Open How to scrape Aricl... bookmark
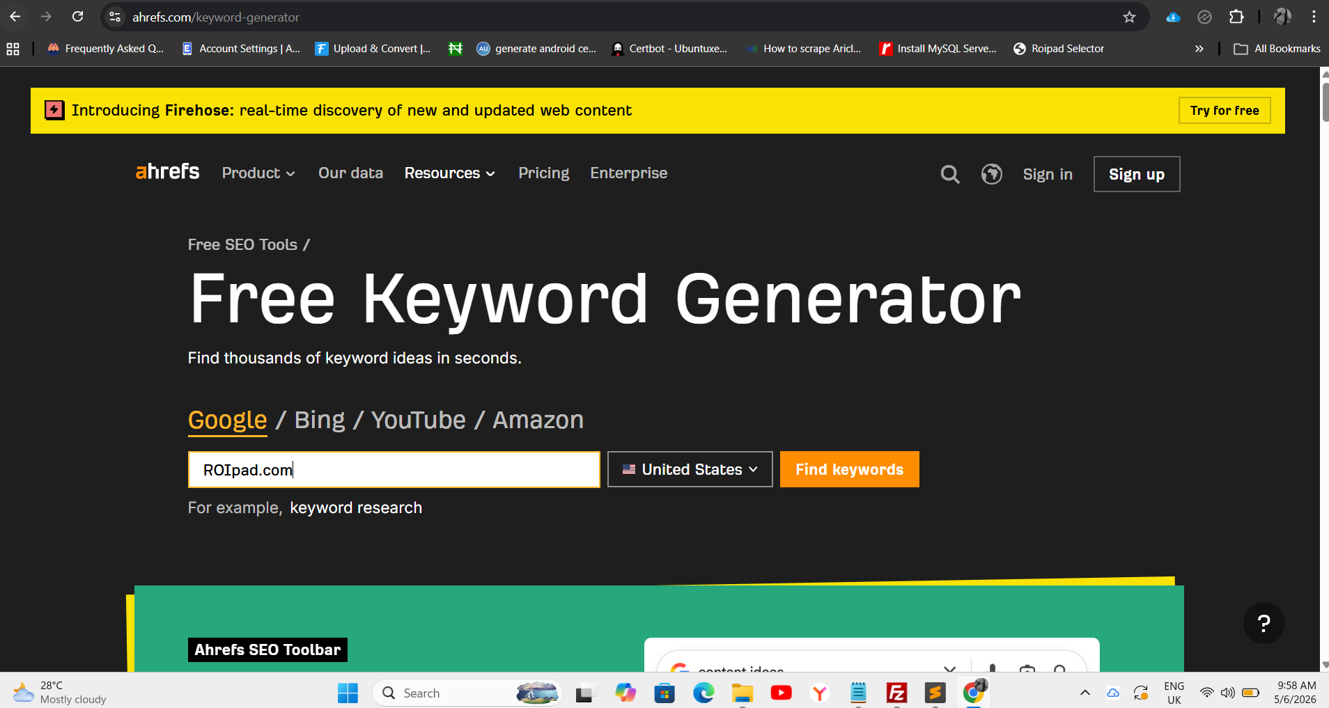This screenshot has width=1329, height=708. 804,49
